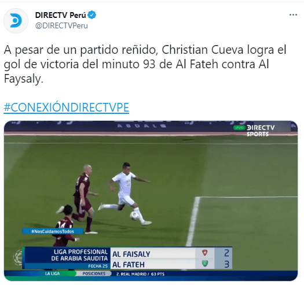Open the @DIRECTVPeru handle link

(61, 25)
